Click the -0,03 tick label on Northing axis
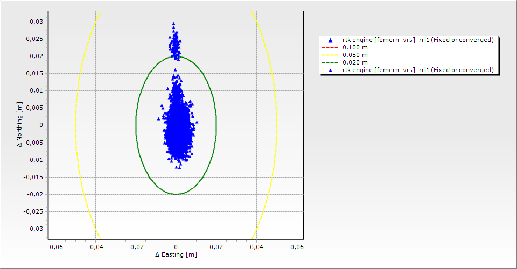The width and height of the screenshot is (517, 269). (36, 229)
